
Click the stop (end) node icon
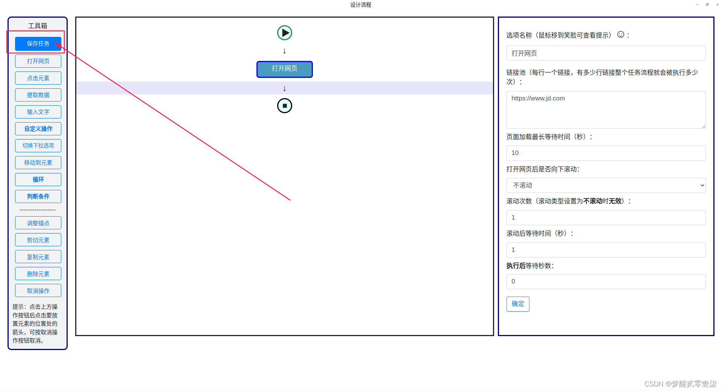click(285, 106)
